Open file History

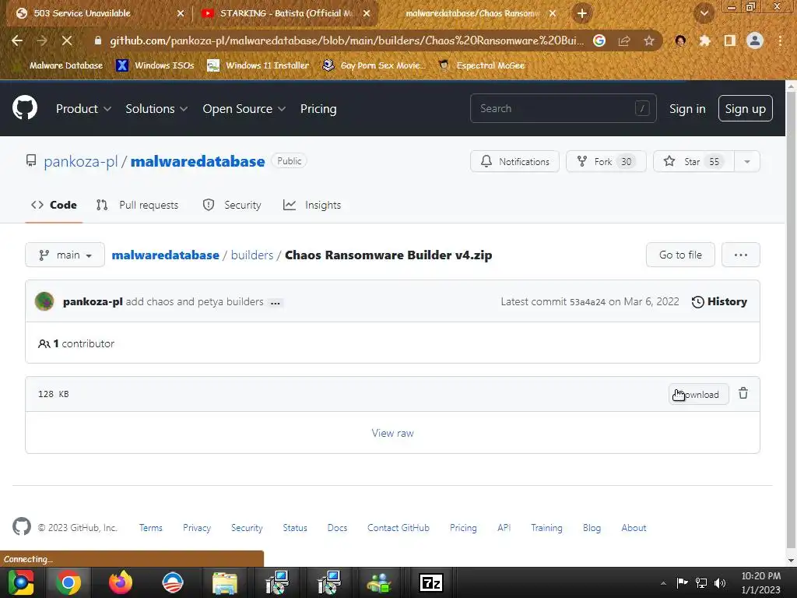point(719,301)
